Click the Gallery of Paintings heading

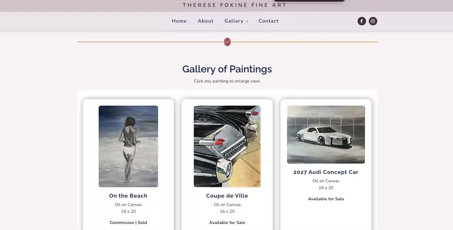coord(227,69)
